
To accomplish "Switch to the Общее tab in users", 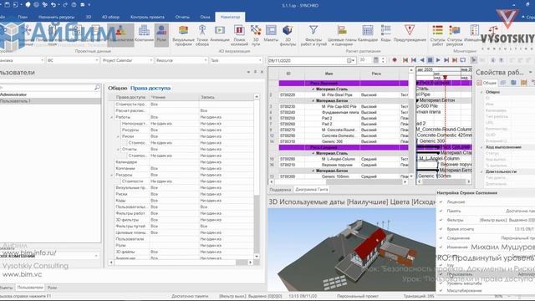I will pyautogui.click(x=117, y=88).
